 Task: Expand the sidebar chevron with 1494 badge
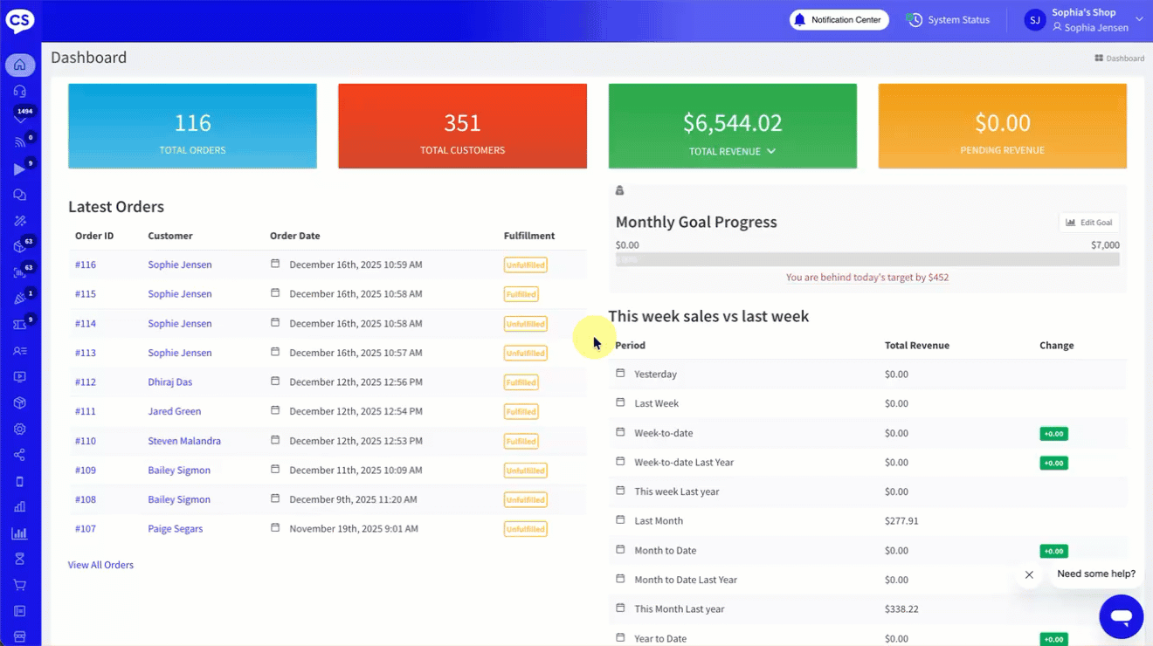pyautogui.click(x=20, y=117)
